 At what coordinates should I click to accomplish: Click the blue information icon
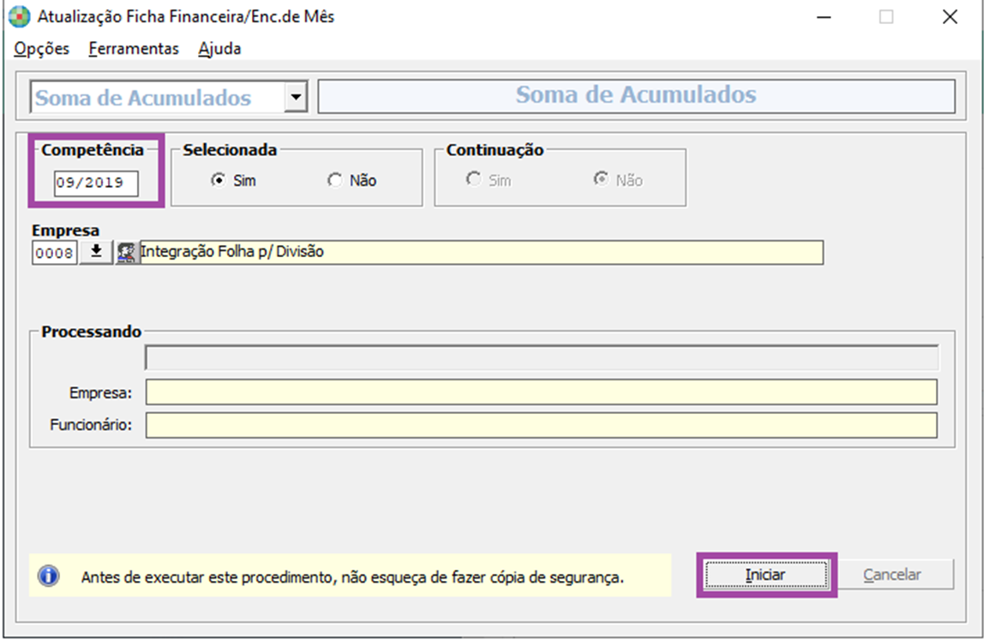pyautogui.click(x=49, y=575)
